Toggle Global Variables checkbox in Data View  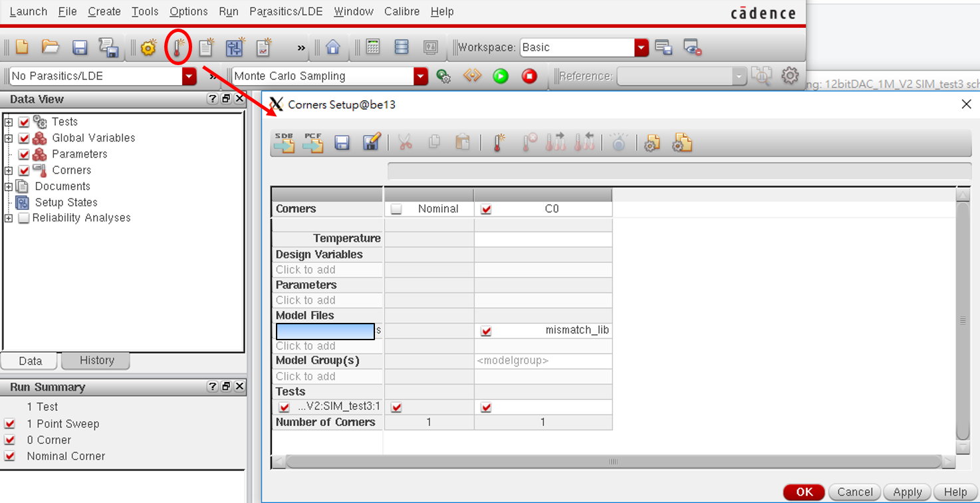point(24,138)
